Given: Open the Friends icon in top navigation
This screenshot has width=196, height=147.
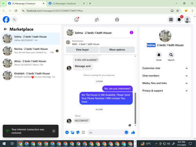Looking at the screenshot, I should pyautogui.click(x=97, y=20).
